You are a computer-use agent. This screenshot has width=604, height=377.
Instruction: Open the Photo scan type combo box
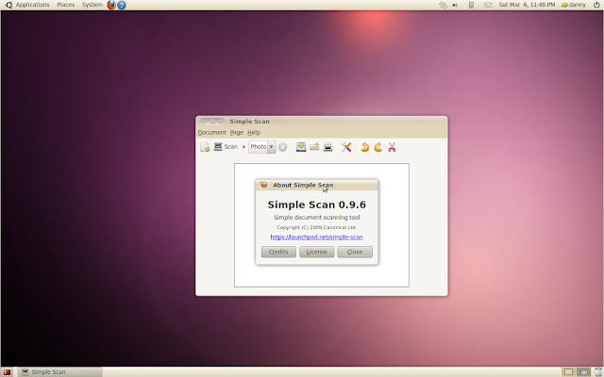[262, 147]
